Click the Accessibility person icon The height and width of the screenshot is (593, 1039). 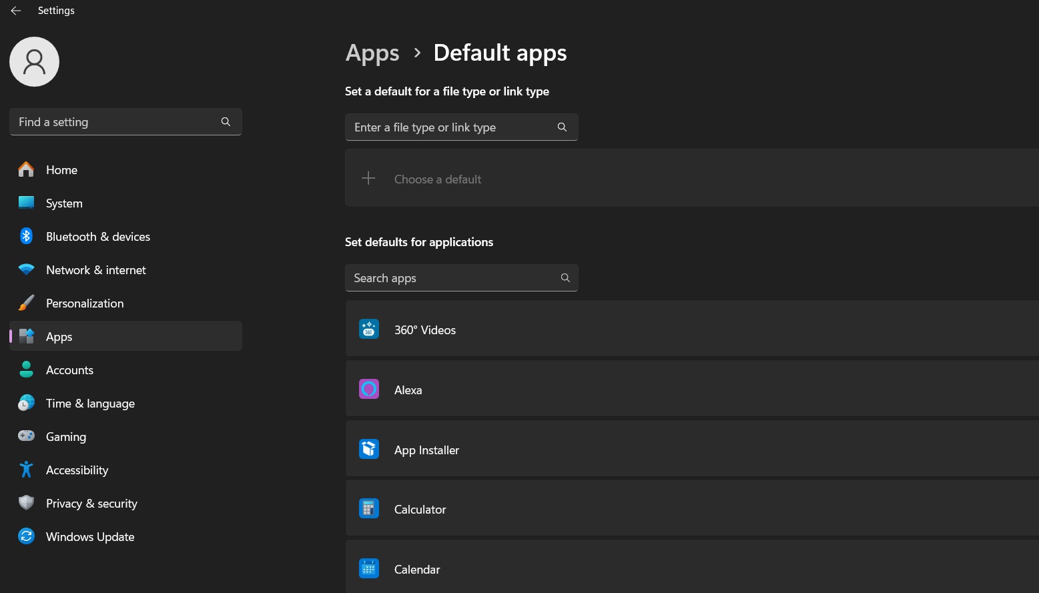coord(26,470)
